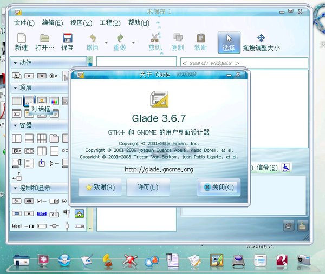Viewport: 325px width, 274px height.
Task: Select the Accel Label (F1) widget icon
Action: [29, 226]
